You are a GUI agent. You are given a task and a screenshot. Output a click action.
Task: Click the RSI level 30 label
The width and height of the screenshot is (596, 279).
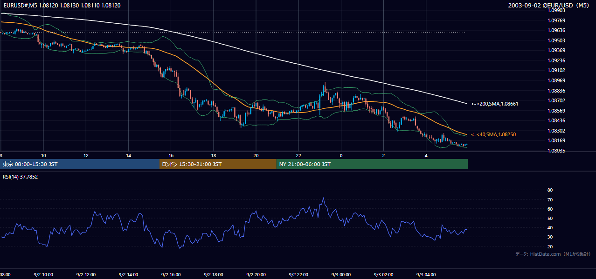point(550,237)
